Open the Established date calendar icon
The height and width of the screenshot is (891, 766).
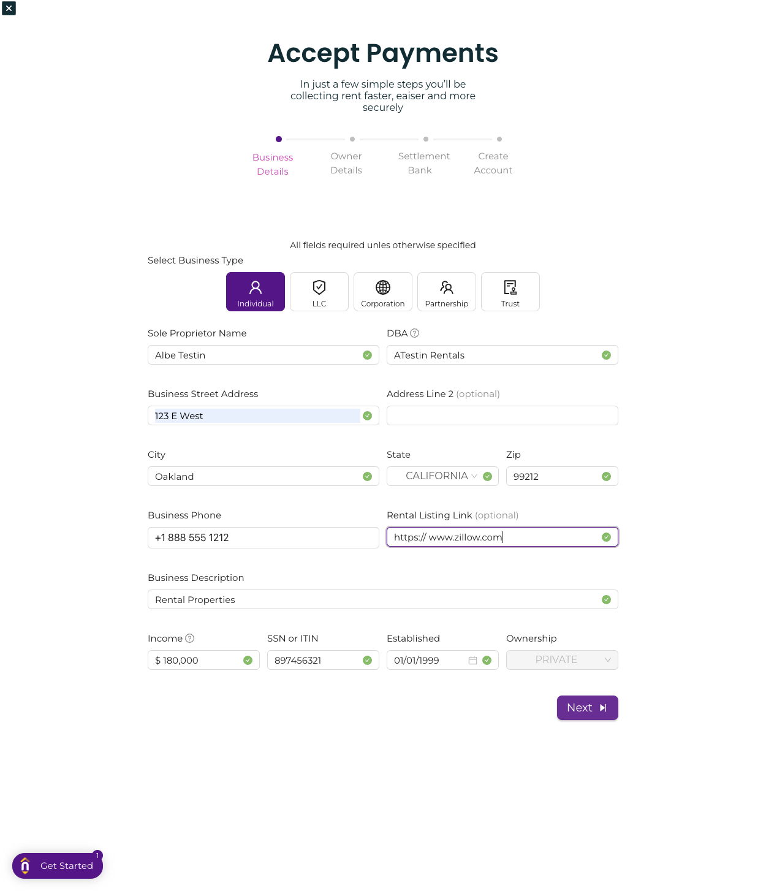(473, 660)
